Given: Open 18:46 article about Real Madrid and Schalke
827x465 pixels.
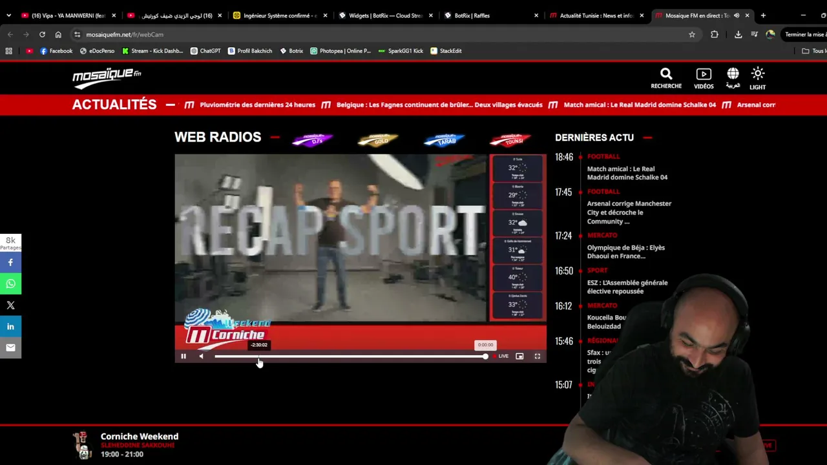Looking at the screenshot, I should [627, 173].
